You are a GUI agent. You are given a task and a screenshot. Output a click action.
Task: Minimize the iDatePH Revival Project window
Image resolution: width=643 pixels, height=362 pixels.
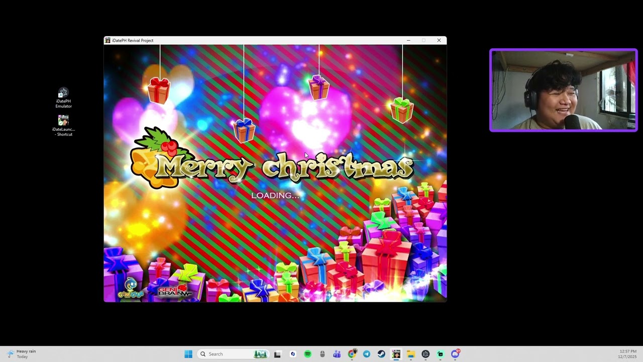(408, 40)
